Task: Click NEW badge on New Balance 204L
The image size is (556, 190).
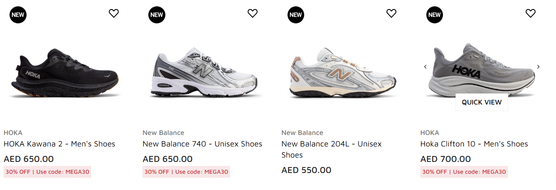Action: 295,15
